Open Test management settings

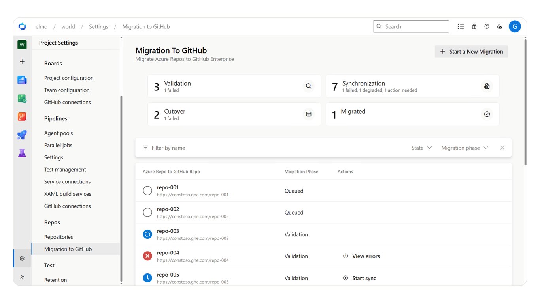(x=65, y=170)
